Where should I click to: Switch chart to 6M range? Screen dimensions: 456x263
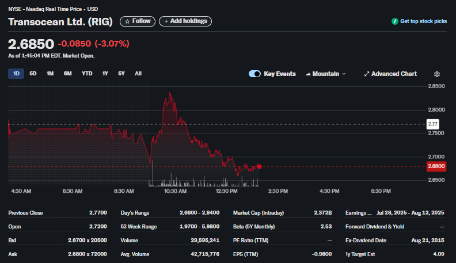click(x=68, y=74)
